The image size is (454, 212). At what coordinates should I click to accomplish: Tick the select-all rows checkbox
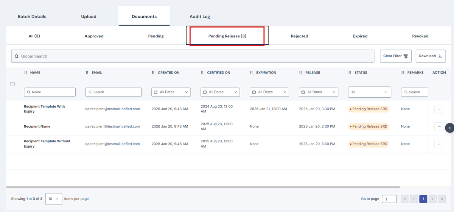(x=12, y=84)
